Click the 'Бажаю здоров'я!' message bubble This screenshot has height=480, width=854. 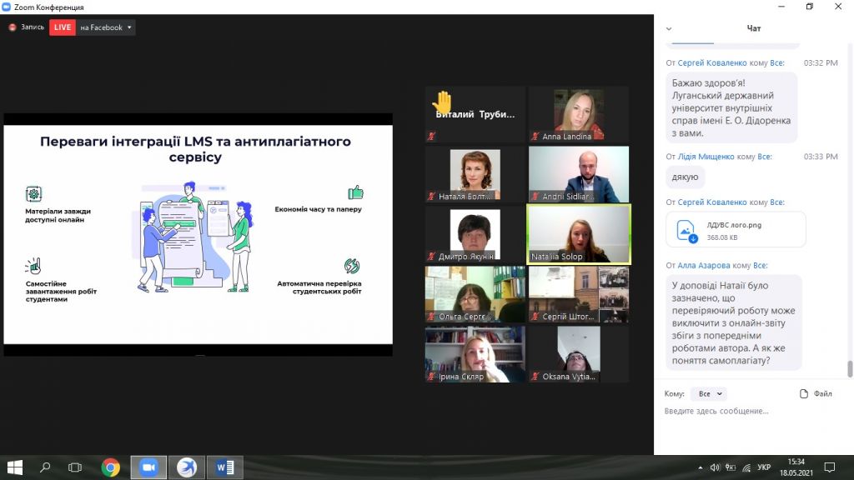point(731,107)
